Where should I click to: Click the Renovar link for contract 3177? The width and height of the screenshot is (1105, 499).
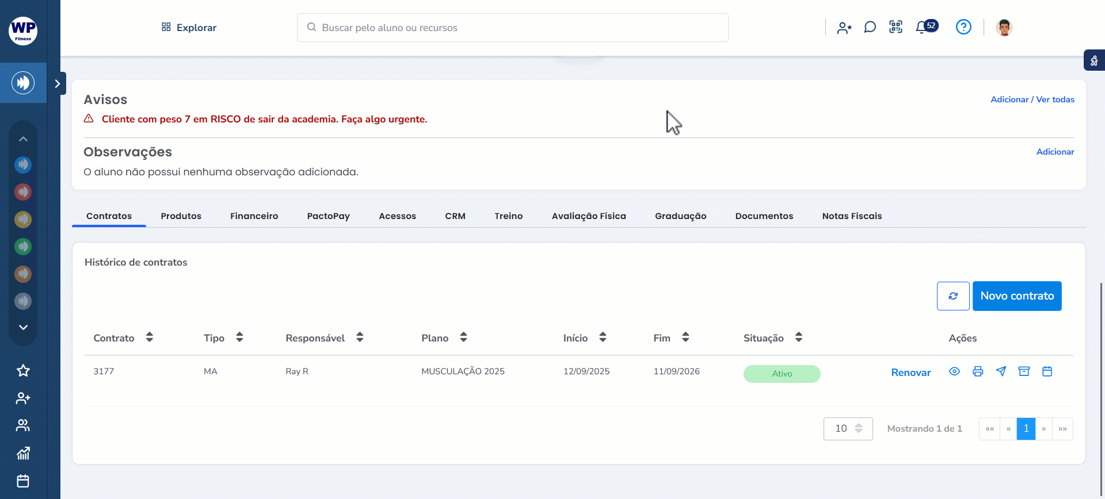[x=910, y=373]
